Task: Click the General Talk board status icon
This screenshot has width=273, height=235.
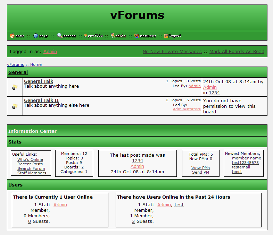Action: pyautogui.click(x=15, y=87)
